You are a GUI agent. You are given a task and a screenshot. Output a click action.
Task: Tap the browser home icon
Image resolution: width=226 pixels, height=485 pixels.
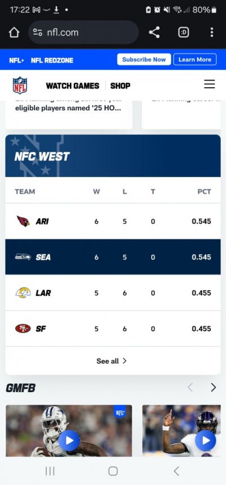(x=14, y=32)
